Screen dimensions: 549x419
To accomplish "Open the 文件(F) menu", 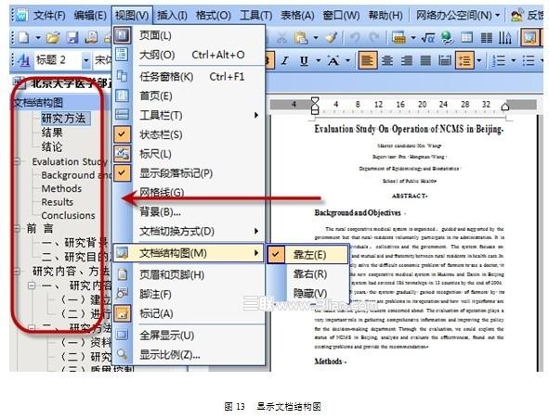I will coord(49,15).
